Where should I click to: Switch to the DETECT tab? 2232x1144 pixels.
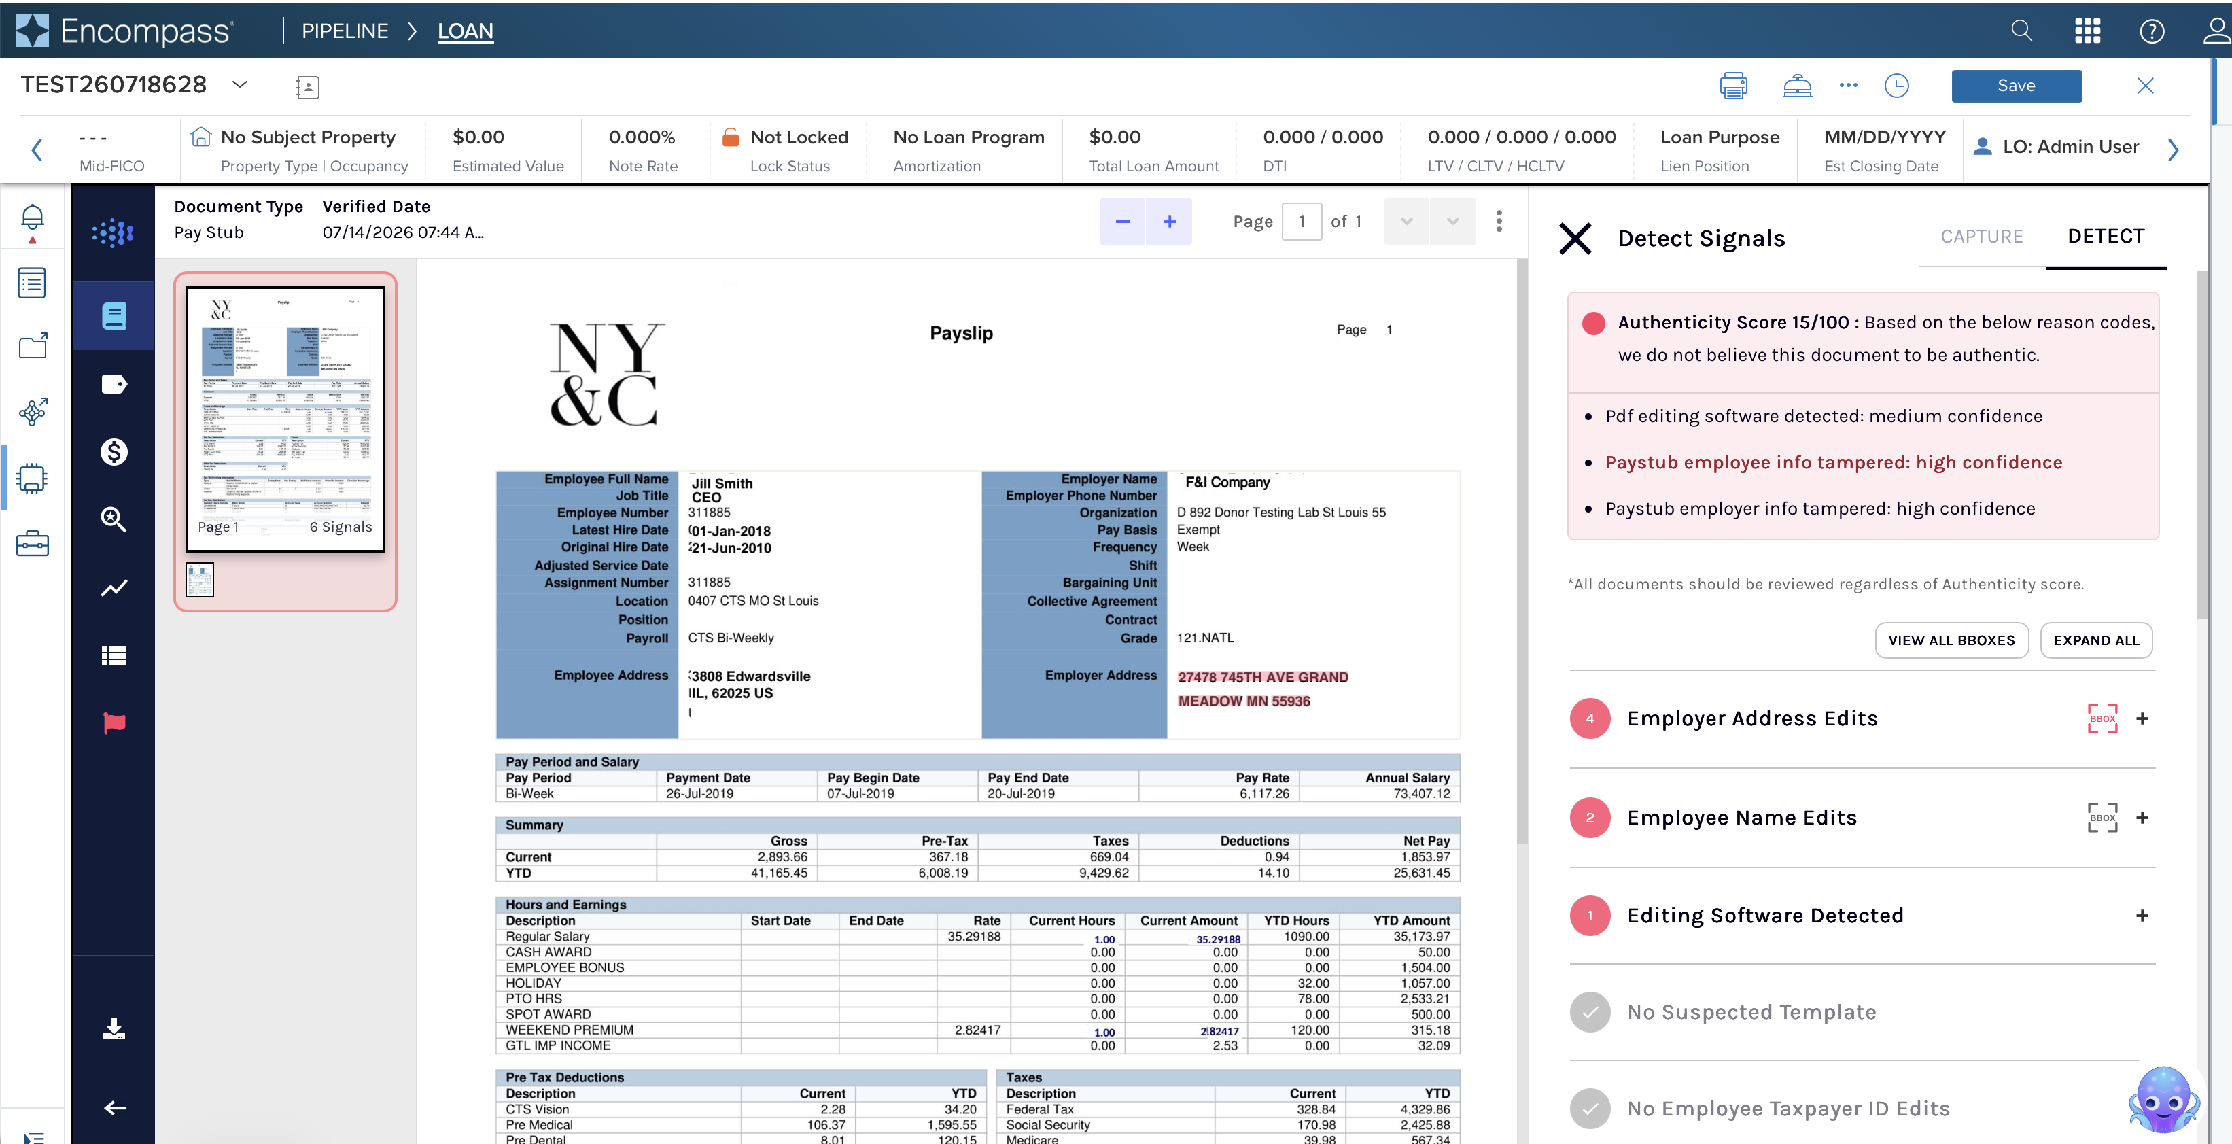coord(2106,237)
